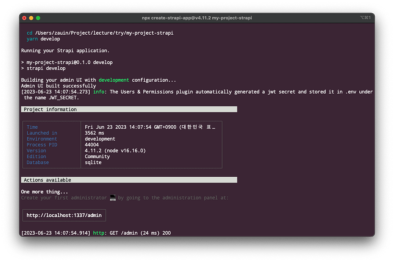The image size is (394, 262).
Task: Click the launch time value '3562 ms'
Action: (95, 133)
